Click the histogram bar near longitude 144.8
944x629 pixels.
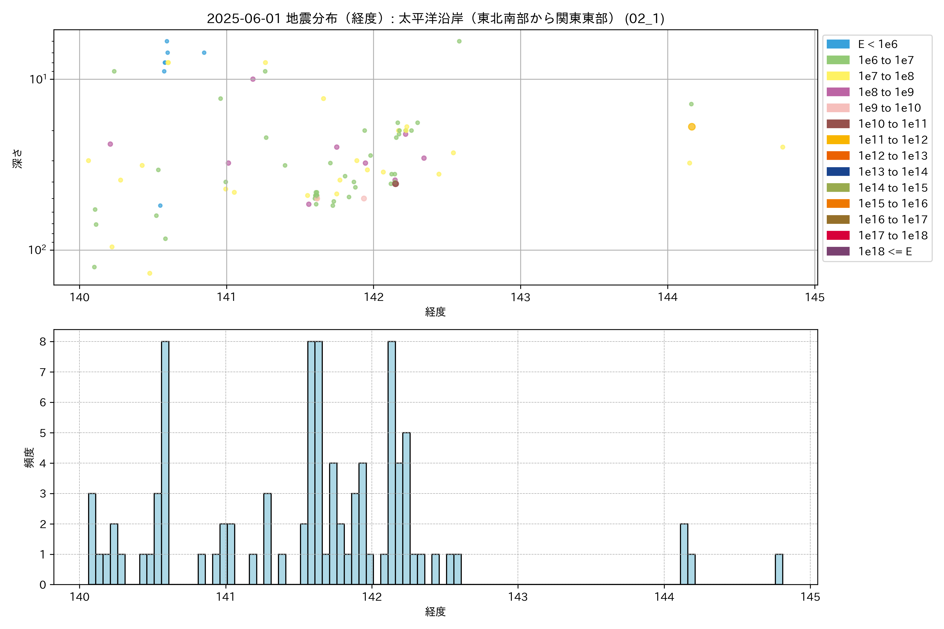point(779,569)
